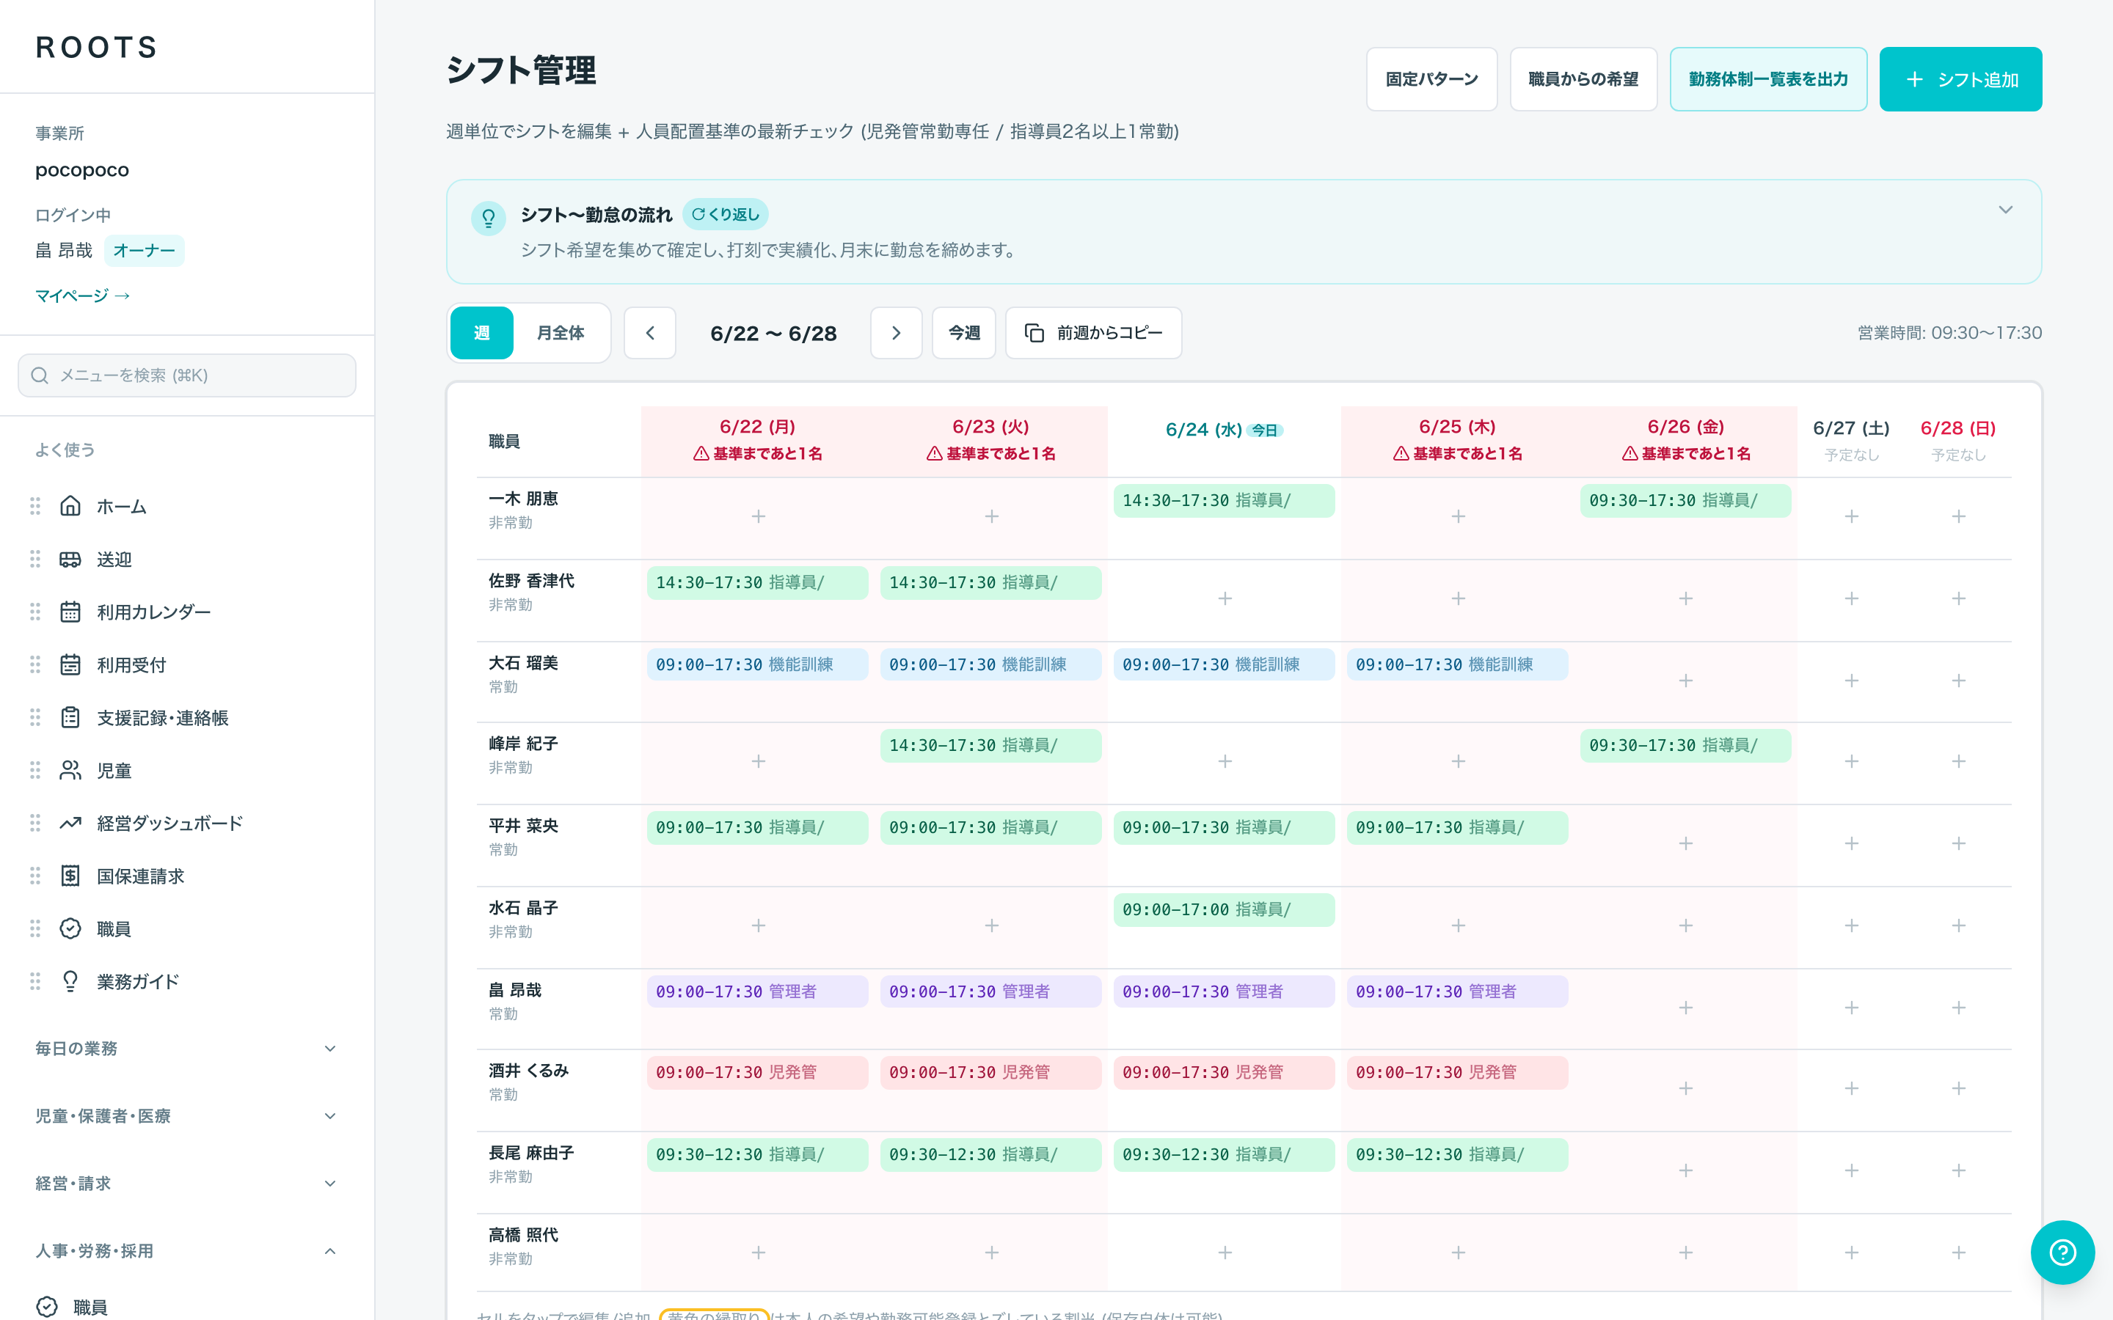Switch to 週 view

(481, 334)
